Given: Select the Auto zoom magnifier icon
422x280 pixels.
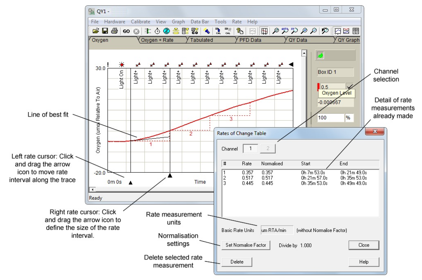Looking at the screenshot, I should 285,31.
